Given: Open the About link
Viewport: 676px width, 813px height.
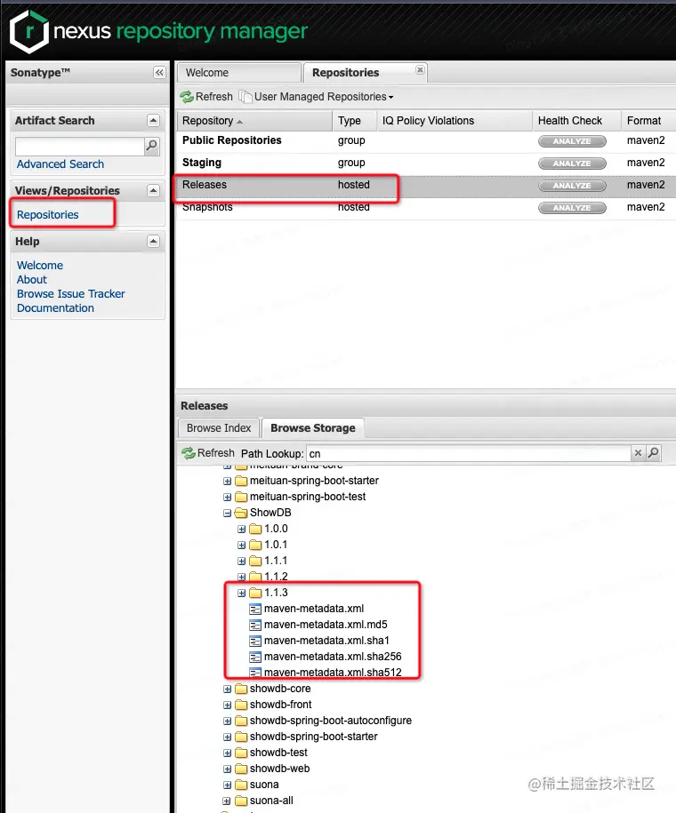Looking at the screenshot, I should pos(32,280).
